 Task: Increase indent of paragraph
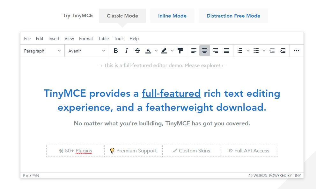click(283, 51)
